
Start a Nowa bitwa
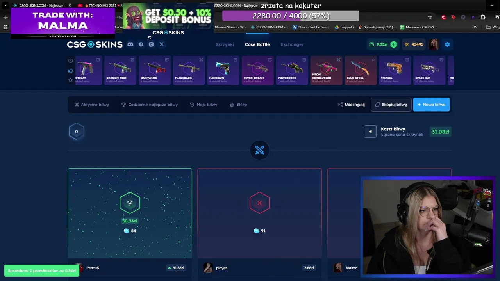[431, 105]
